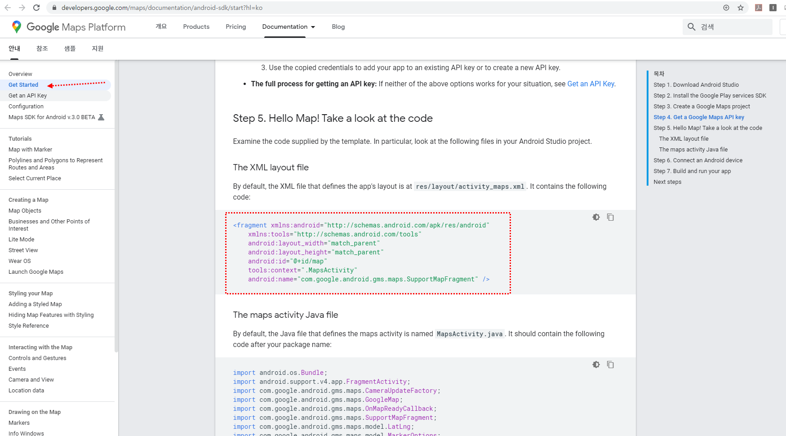Viewport: 786px width, 436px height.
Task: Open Select Current Place tutorial
Action: [35, 178]
